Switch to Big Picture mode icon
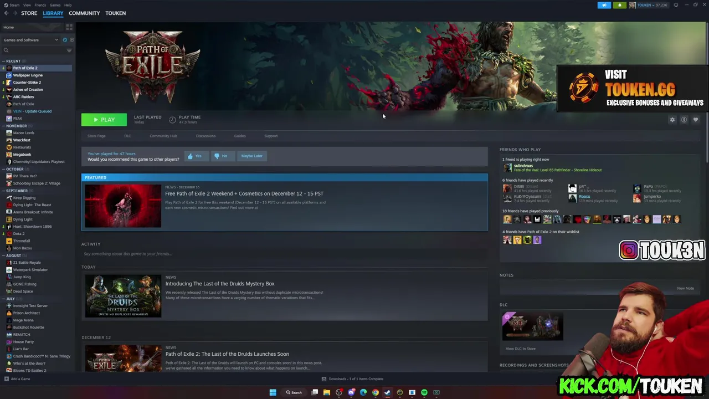This screenshot has height=399, width=709. [676, 5]
